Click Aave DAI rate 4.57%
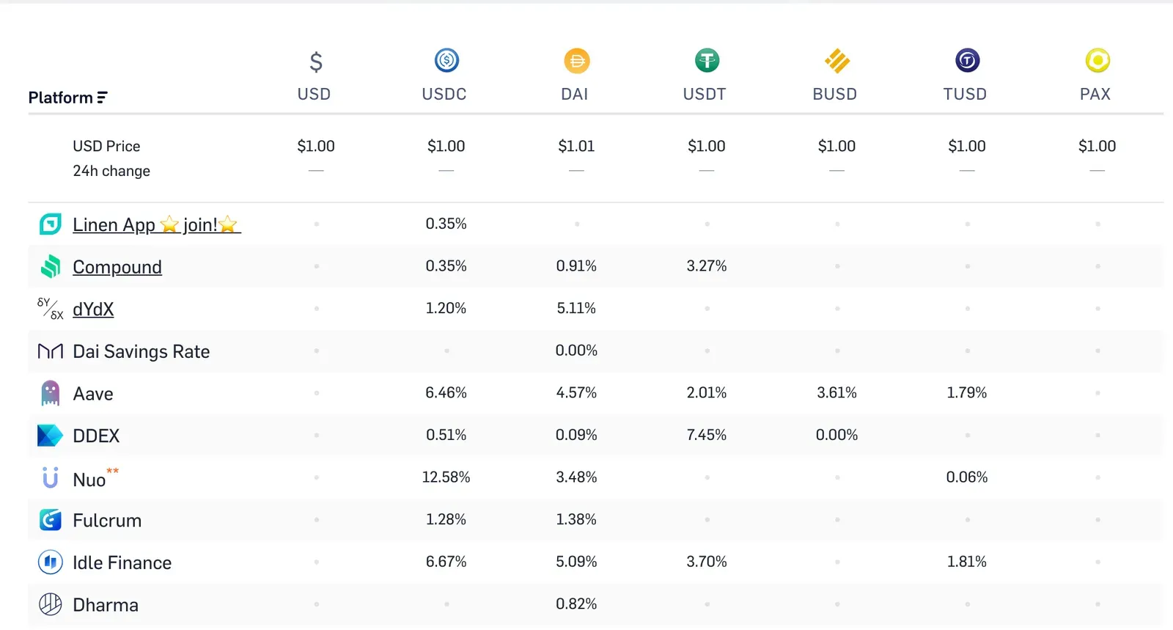 point(577,392)
